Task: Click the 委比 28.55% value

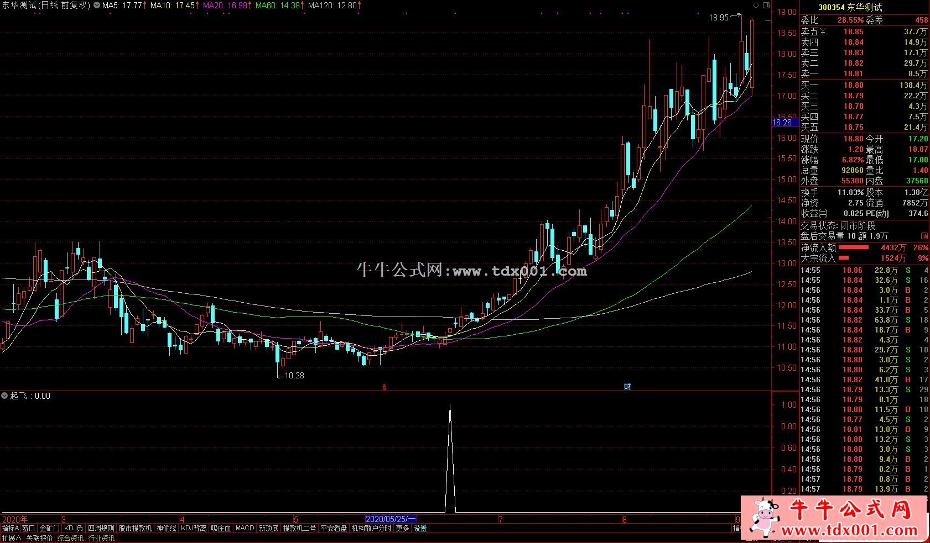Action: [850, 20]
